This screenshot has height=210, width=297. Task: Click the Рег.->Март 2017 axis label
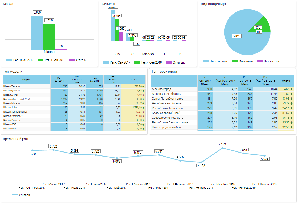tap(159, 188)
